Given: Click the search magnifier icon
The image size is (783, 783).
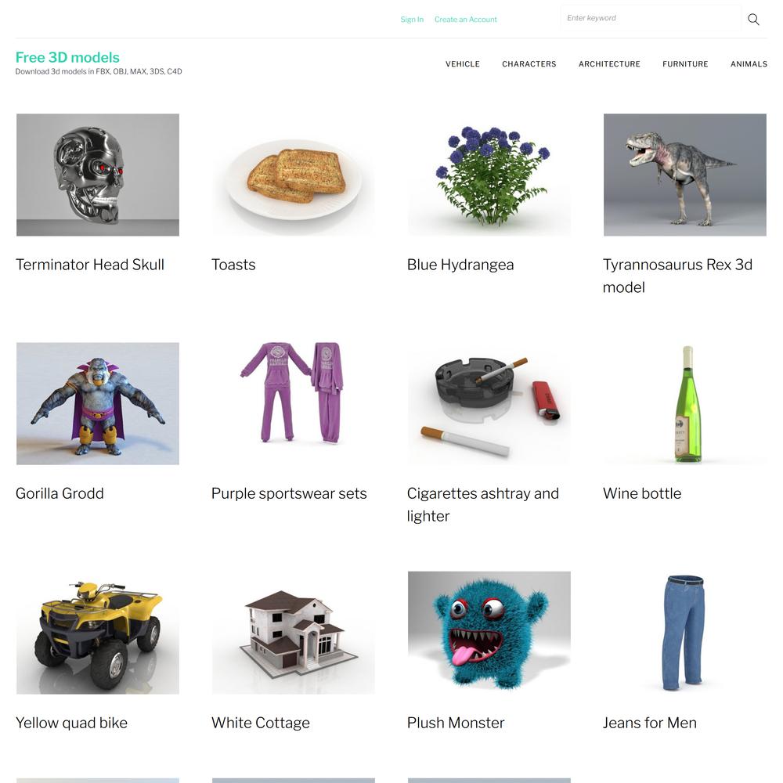Looking at the screenshot, I should click(753, 19).
